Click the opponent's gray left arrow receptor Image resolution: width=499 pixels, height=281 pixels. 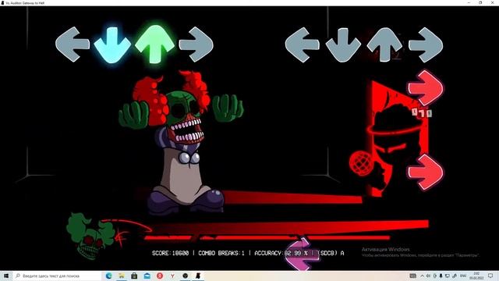(73, 44)
